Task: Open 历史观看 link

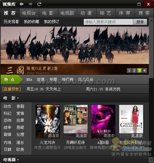Action: pyautogui.click(x=11, y=22)
